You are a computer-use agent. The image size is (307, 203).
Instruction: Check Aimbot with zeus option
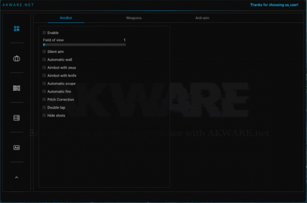44,68
